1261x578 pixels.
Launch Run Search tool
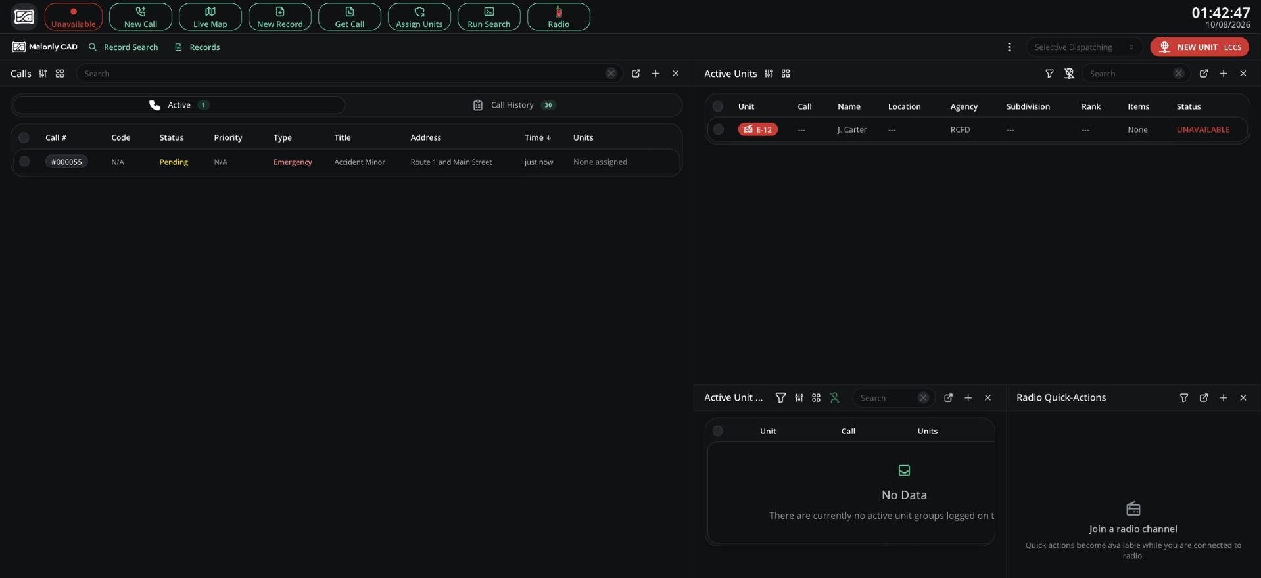pos(489,16)
